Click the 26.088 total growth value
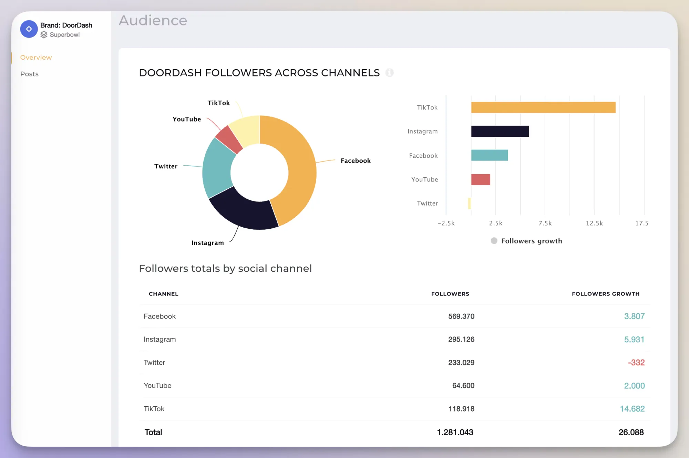 [x=631, y=432]
